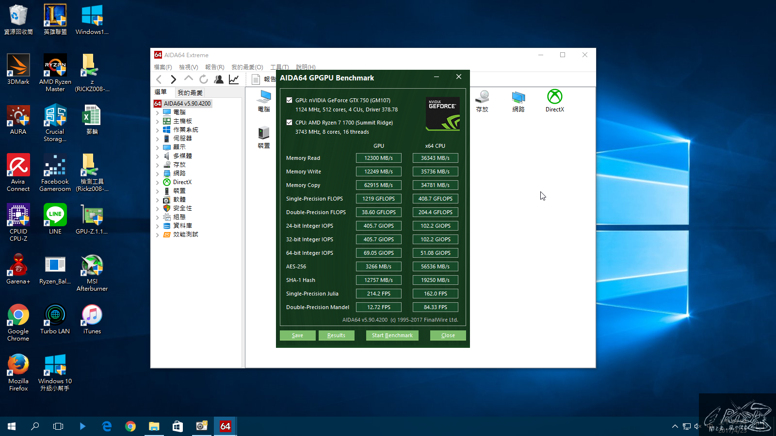
Task: Open the 檔案(F) menu
Action: pos(163,67)
